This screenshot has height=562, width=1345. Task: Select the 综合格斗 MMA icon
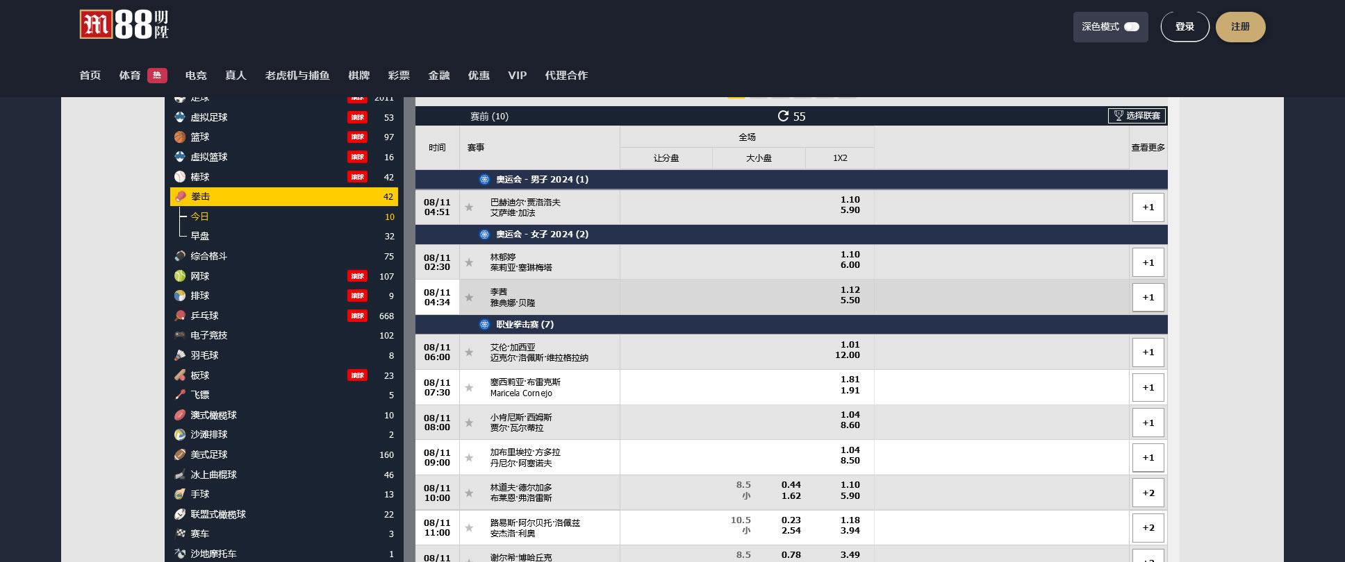(x=180, y=256)
